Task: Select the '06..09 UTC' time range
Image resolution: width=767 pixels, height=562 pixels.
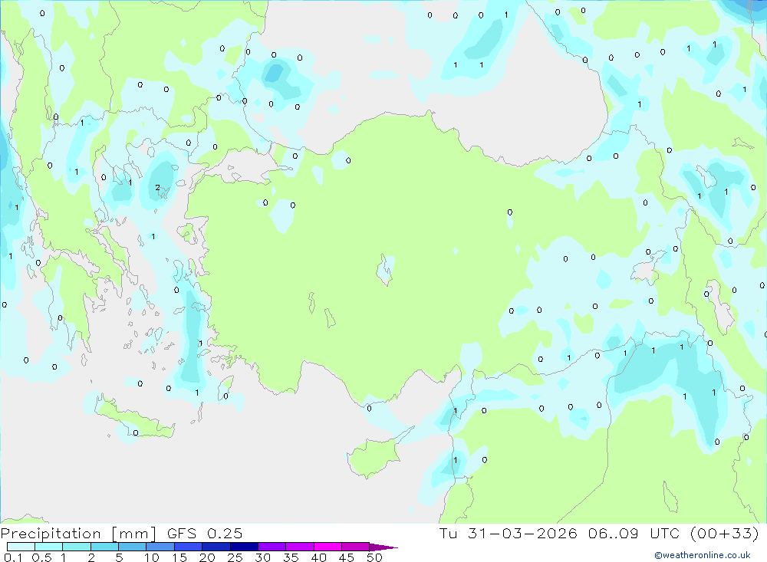Action: pyautogui.click(x=635, y=533)
